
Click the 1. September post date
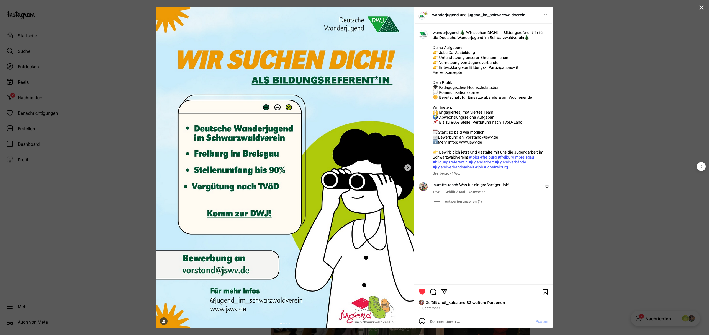click(x=429, y=308)
